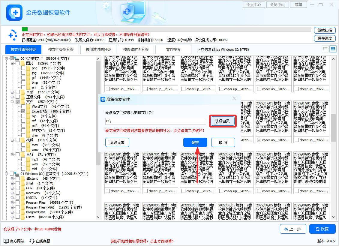Switch to 按创建时间分类 tab

[x=98, y=49]
